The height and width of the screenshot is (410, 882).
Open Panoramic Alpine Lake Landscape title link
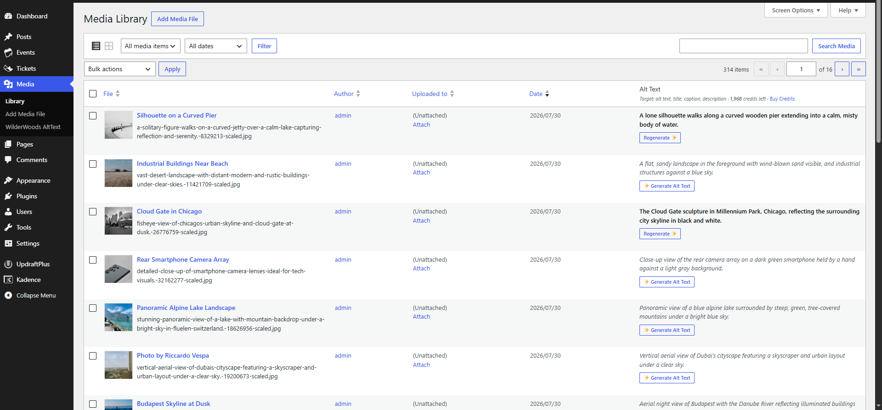[x=186, y=308]
